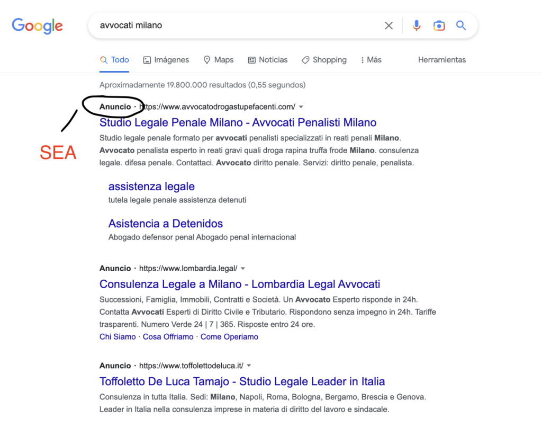The image size is (542, 427).
Task: Click the https://www.lombardia.legal/ URL text
Action: click(x=188, y=269)
